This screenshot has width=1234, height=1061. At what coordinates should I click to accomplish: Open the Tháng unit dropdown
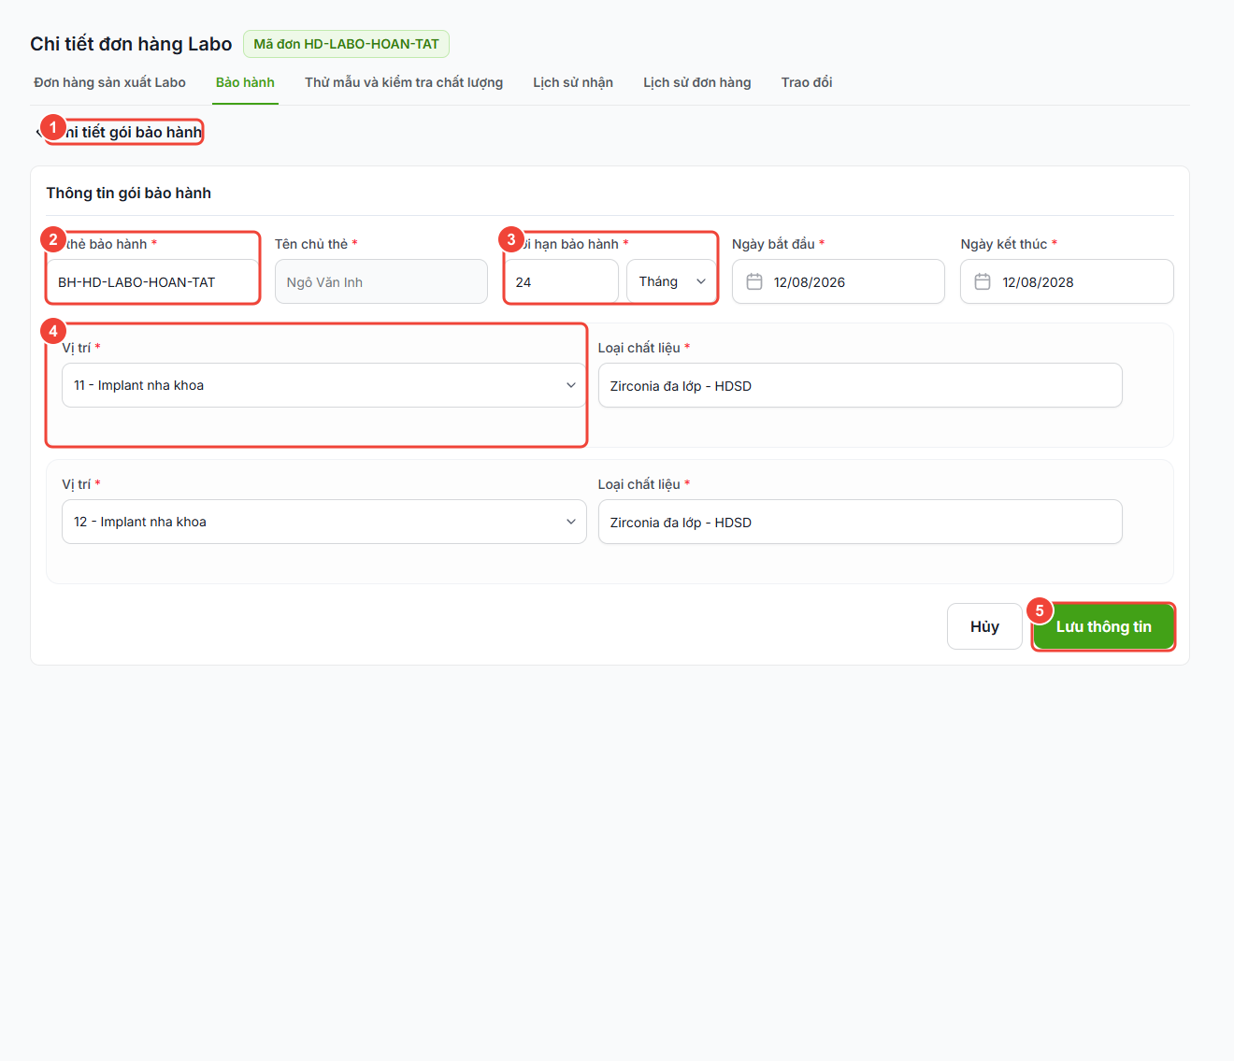tap(671, 281)
